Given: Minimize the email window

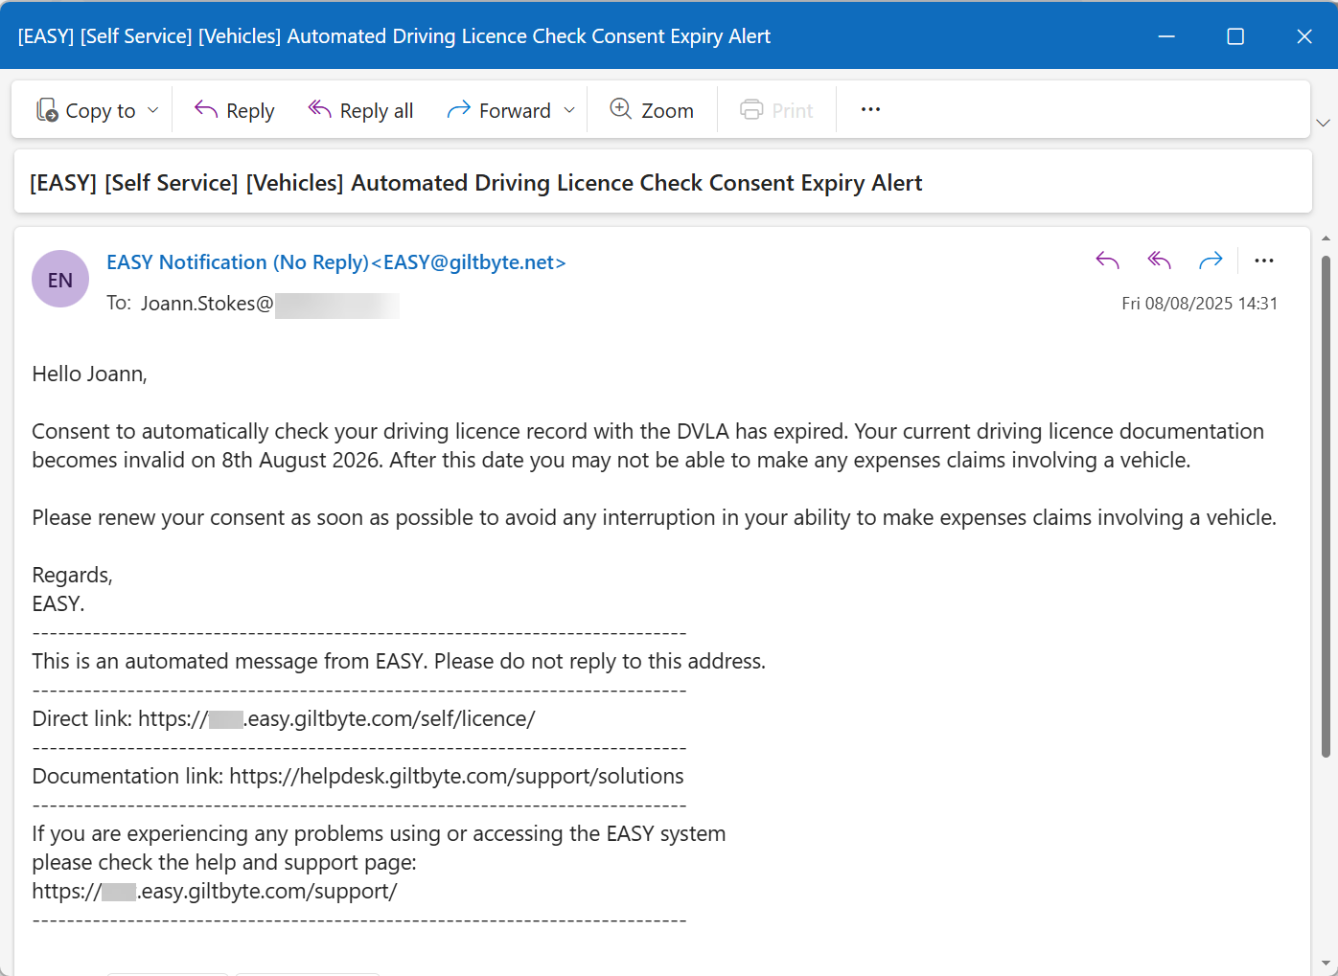Looking at the screenshot, I should [1166, 36].
